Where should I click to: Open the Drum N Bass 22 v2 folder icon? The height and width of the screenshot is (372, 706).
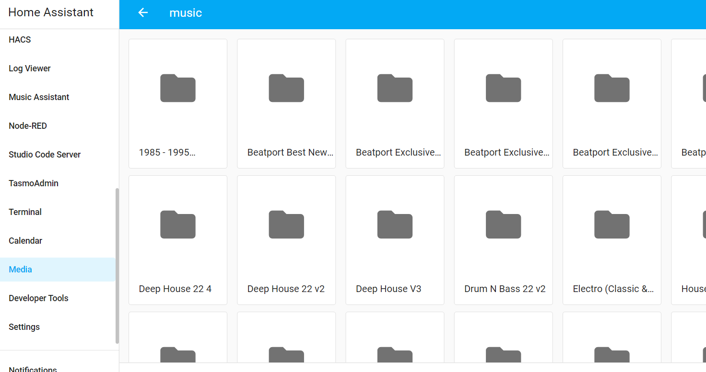point(503,225)
